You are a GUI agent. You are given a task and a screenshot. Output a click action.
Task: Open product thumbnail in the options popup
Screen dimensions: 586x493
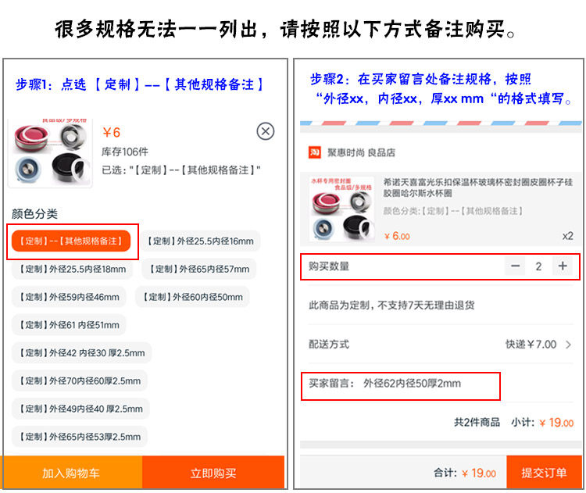point(50,153)
